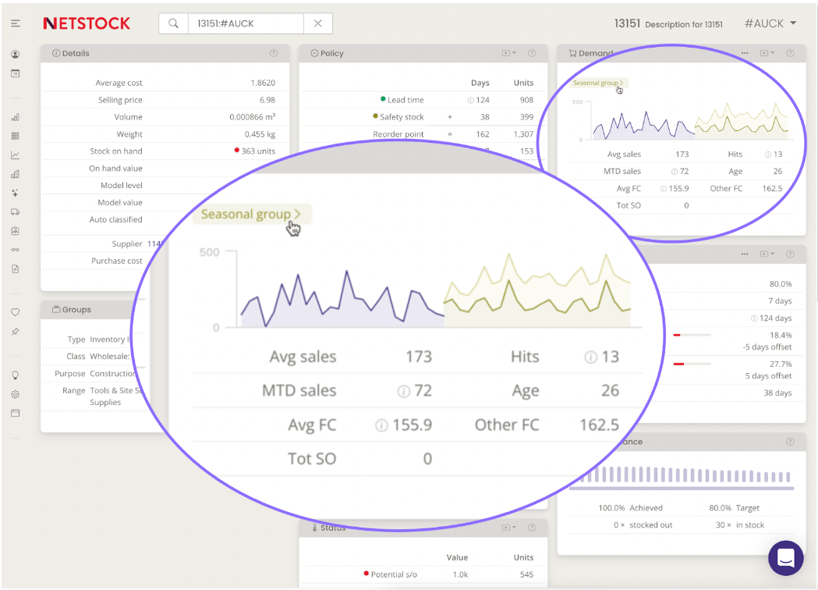Open Demand panel three-dot menu

(x=745, y=53)
